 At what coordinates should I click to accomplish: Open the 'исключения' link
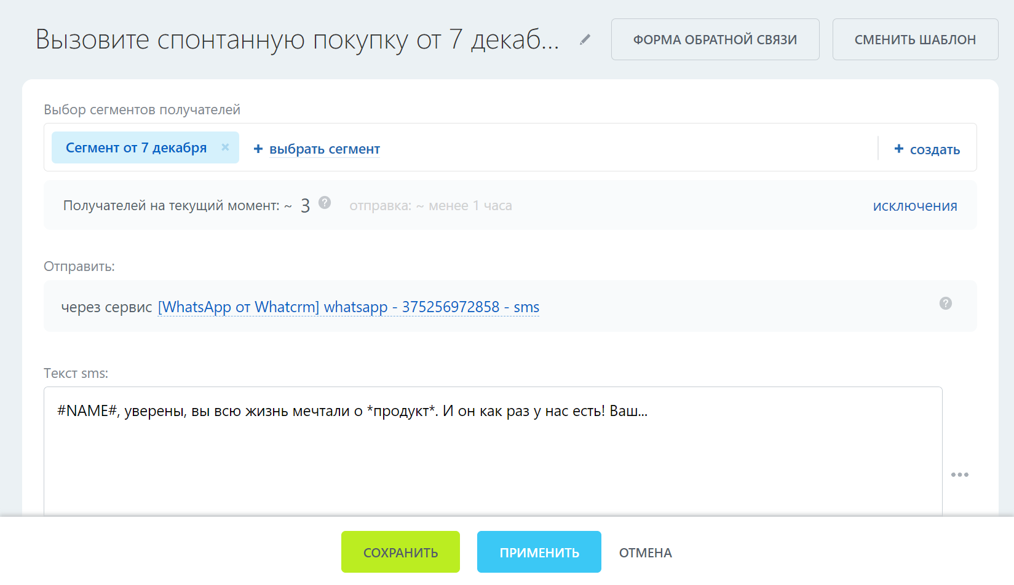915,206
